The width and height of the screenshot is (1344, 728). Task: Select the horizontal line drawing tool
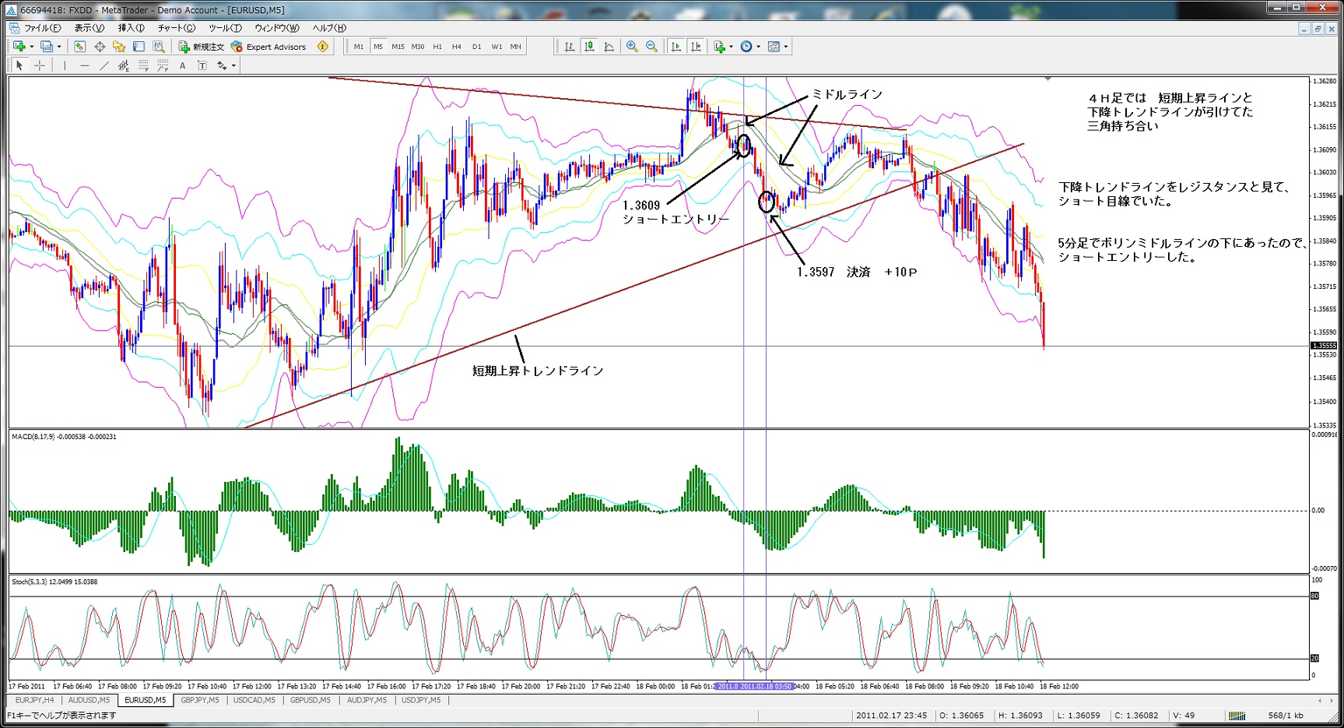pyautogui.click(x=84, y=65)
